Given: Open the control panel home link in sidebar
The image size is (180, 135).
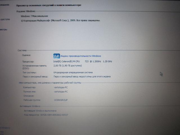Looking at the screenshot, I should pyautogui.click(x=4, y=5).
